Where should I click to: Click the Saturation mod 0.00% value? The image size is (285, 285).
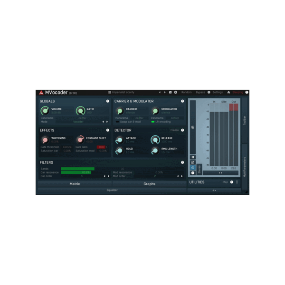[x=103, y=151]
